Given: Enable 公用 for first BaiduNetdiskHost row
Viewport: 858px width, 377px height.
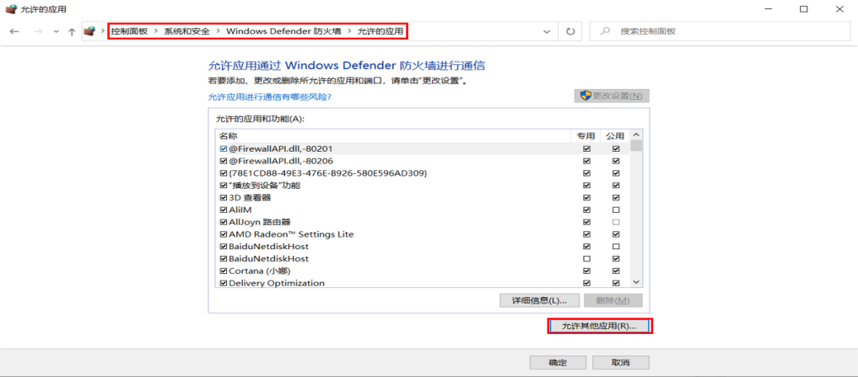Looking at the screenshot, I should tap(616, 247).
